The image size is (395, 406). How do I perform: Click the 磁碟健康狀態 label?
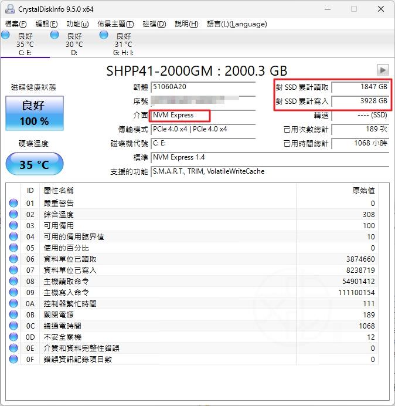33,87
